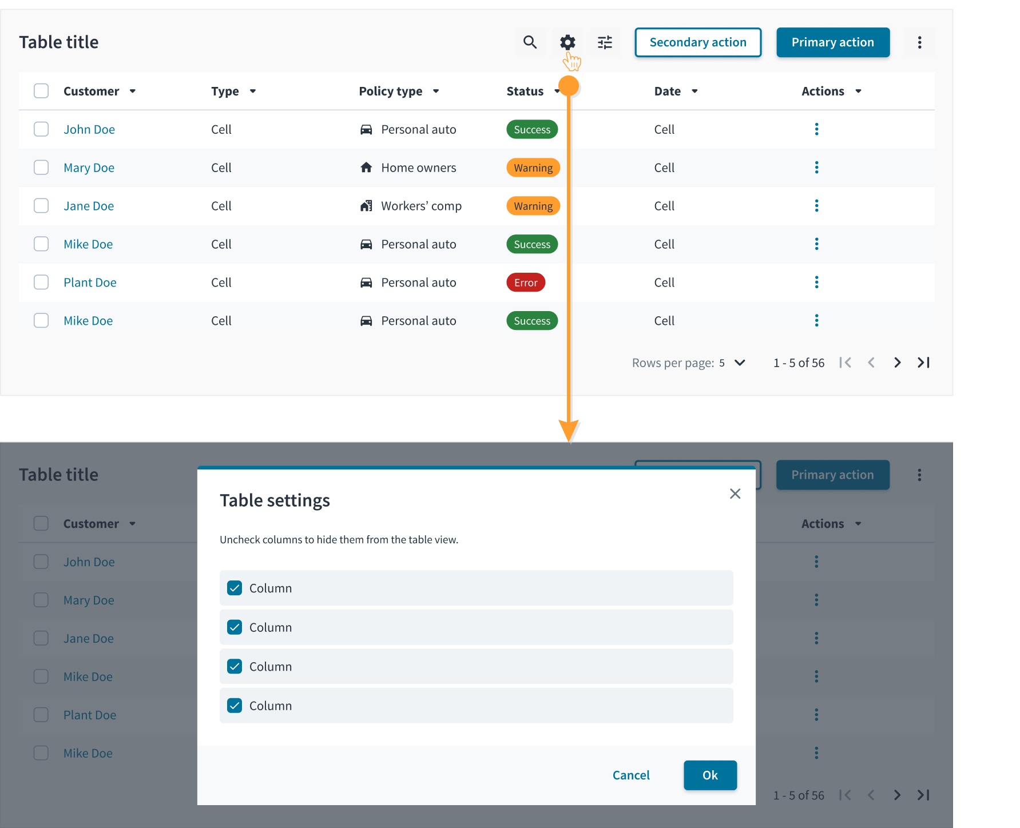
Task: Confirm Table settings with the Ok button
Action: 710,775
